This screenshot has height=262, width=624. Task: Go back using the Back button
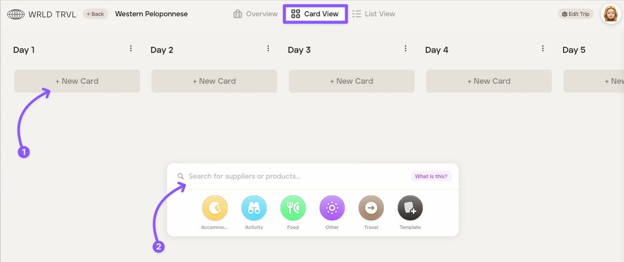click(x=95, y=14)
